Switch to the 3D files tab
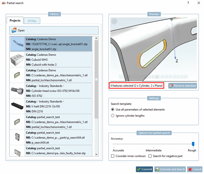204x174 pixels. point(32,21)
